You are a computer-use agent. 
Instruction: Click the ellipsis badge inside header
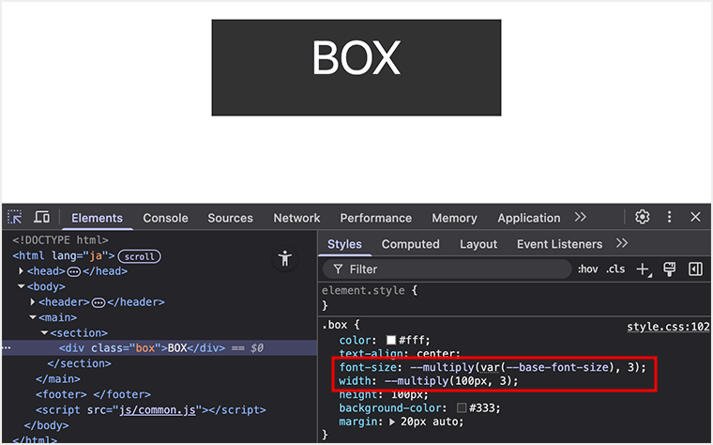(x=99, y=302)
